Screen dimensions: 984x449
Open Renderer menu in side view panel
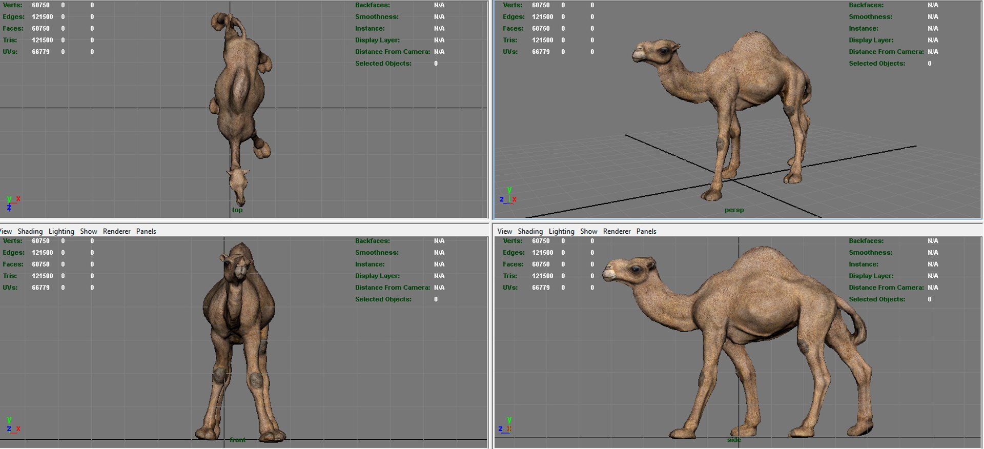[617, 232]
